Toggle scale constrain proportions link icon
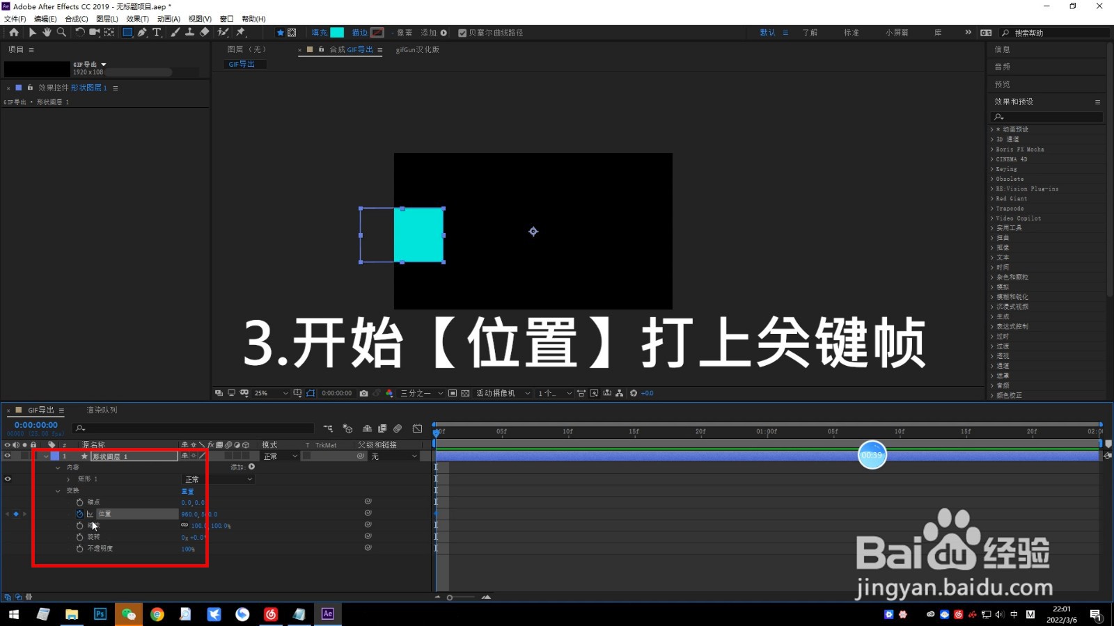Image resolution: width=1114 pixels, height=626 pixels. (x=185, y=525)
